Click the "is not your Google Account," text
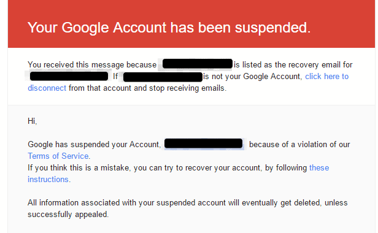 coord(252,77)
